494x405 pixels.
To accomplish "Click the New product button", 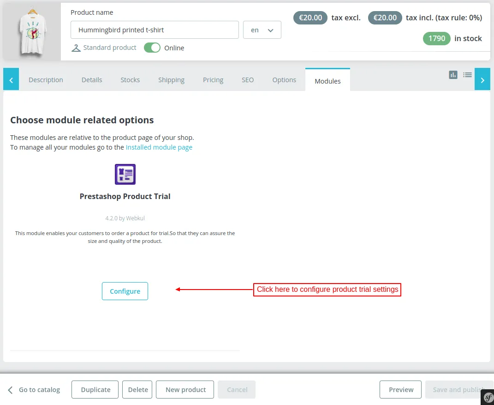I will click(x=185, y=390).
